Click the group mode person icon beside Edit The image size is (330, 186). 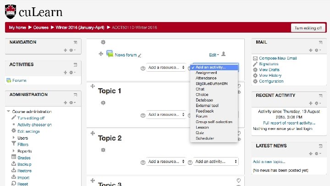pyautogui.click(x=223, y=54)
